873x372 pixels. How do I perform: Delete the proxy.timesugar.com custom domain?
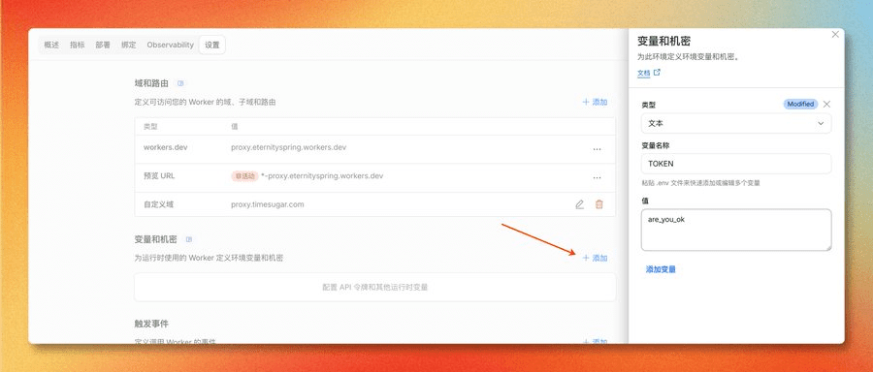(599, 204)
